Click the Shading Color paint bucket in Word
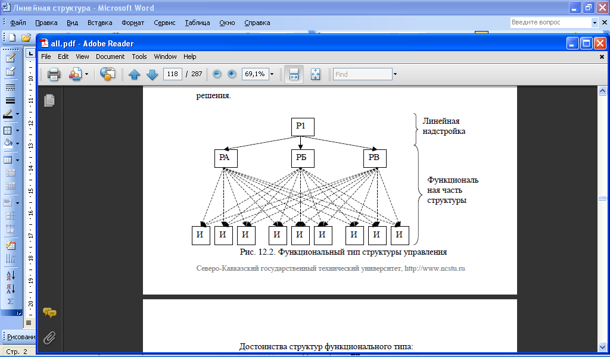 coord(8,143)
